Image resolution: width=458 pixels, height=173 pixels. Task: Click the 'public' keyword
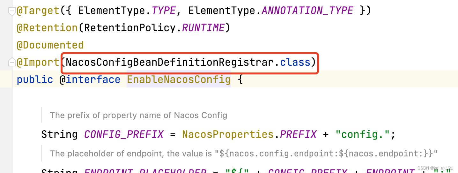pos(35,79)
